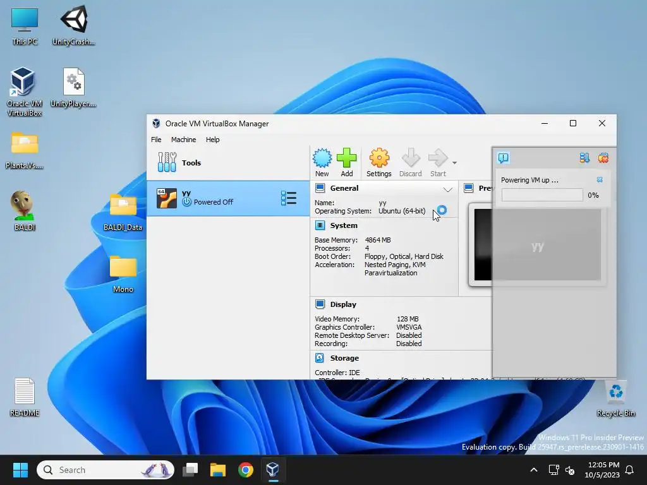Click the Floppy, Optical, Hard Disk boot order
Screen dimensions: 647x485
(404, 256)
